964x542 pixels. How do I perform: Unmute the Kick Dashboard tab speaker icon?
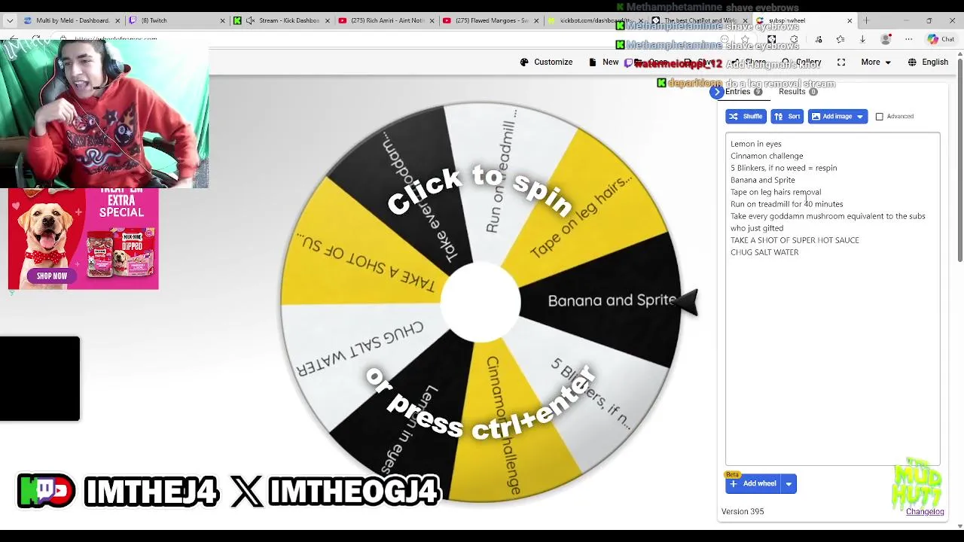(x=250, y=20)
